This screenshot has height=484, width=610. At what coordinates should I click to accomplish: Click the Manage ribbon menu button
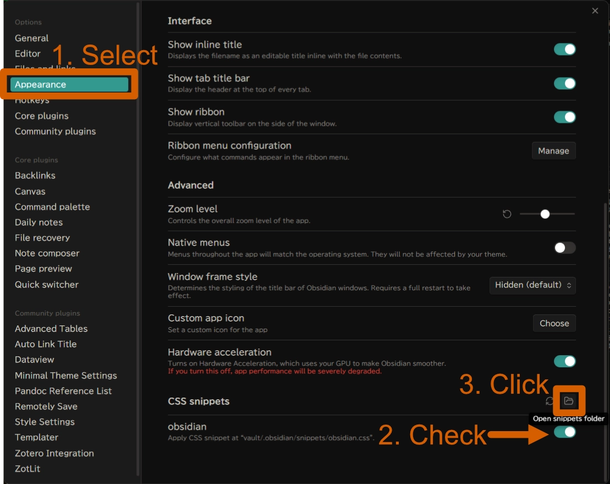(553, 151)
